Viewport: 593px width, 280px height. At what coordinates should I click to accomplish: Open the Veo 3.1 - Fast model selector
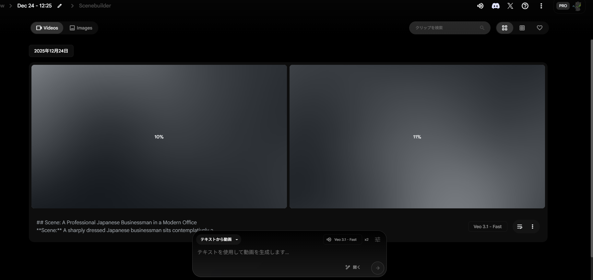coord(342,239)
